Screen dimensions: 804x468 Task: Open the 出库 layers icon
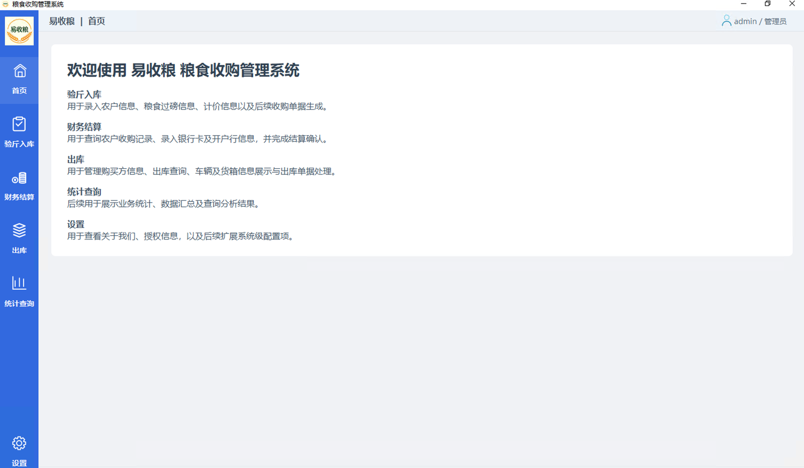coord(19,230)
